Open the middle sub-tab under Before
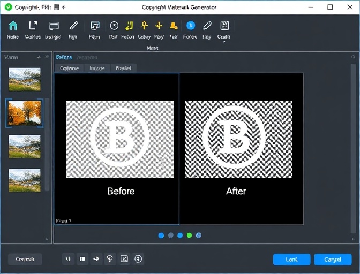Viewport: 360px width, 274px height. (x=97, y=68)
